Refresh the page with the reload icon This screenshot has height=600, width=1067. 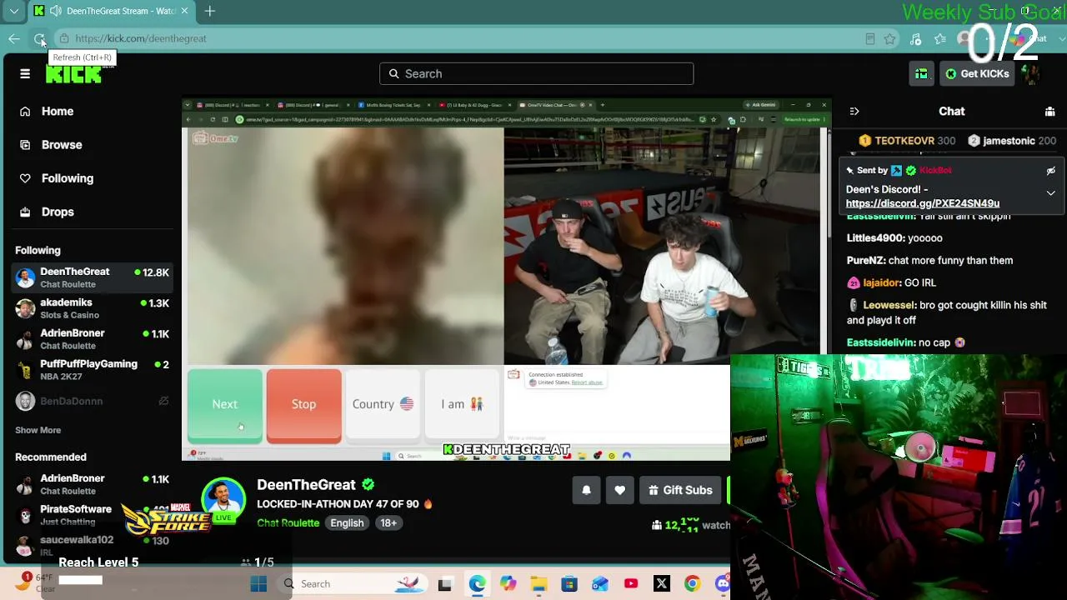pos(39,38)
